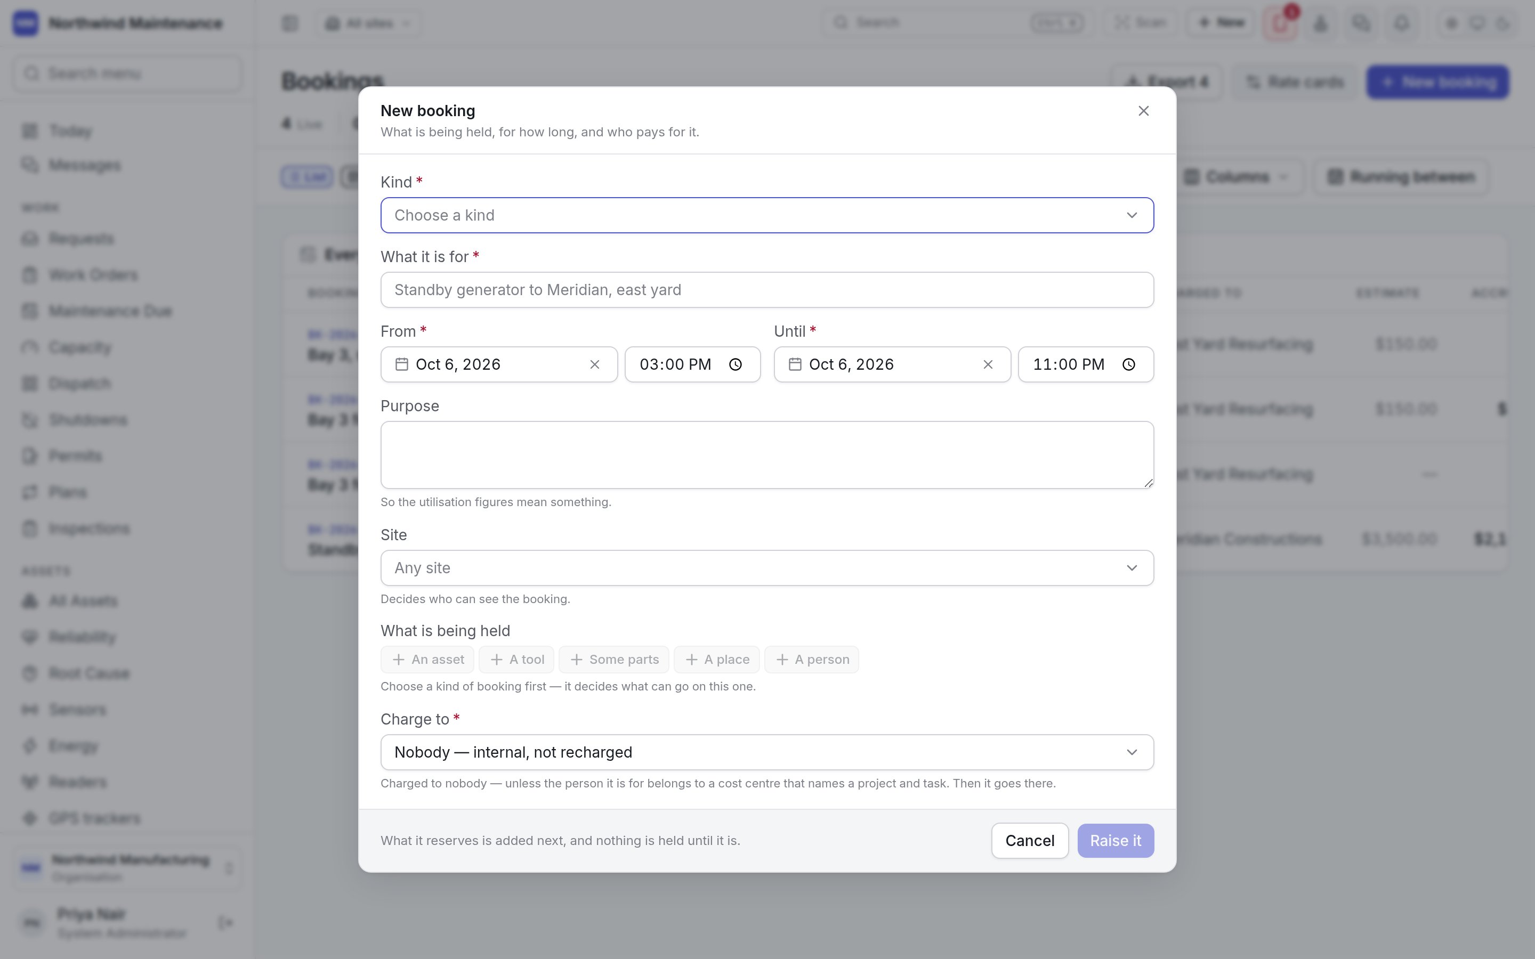
Task: Open the Kind dropdown
Action: [x=767, y=215]
